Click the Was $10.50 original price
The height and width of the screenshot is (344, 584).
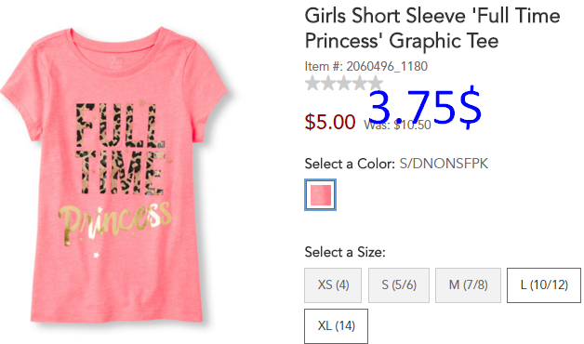pyautogui.click(x=397, y=125)
